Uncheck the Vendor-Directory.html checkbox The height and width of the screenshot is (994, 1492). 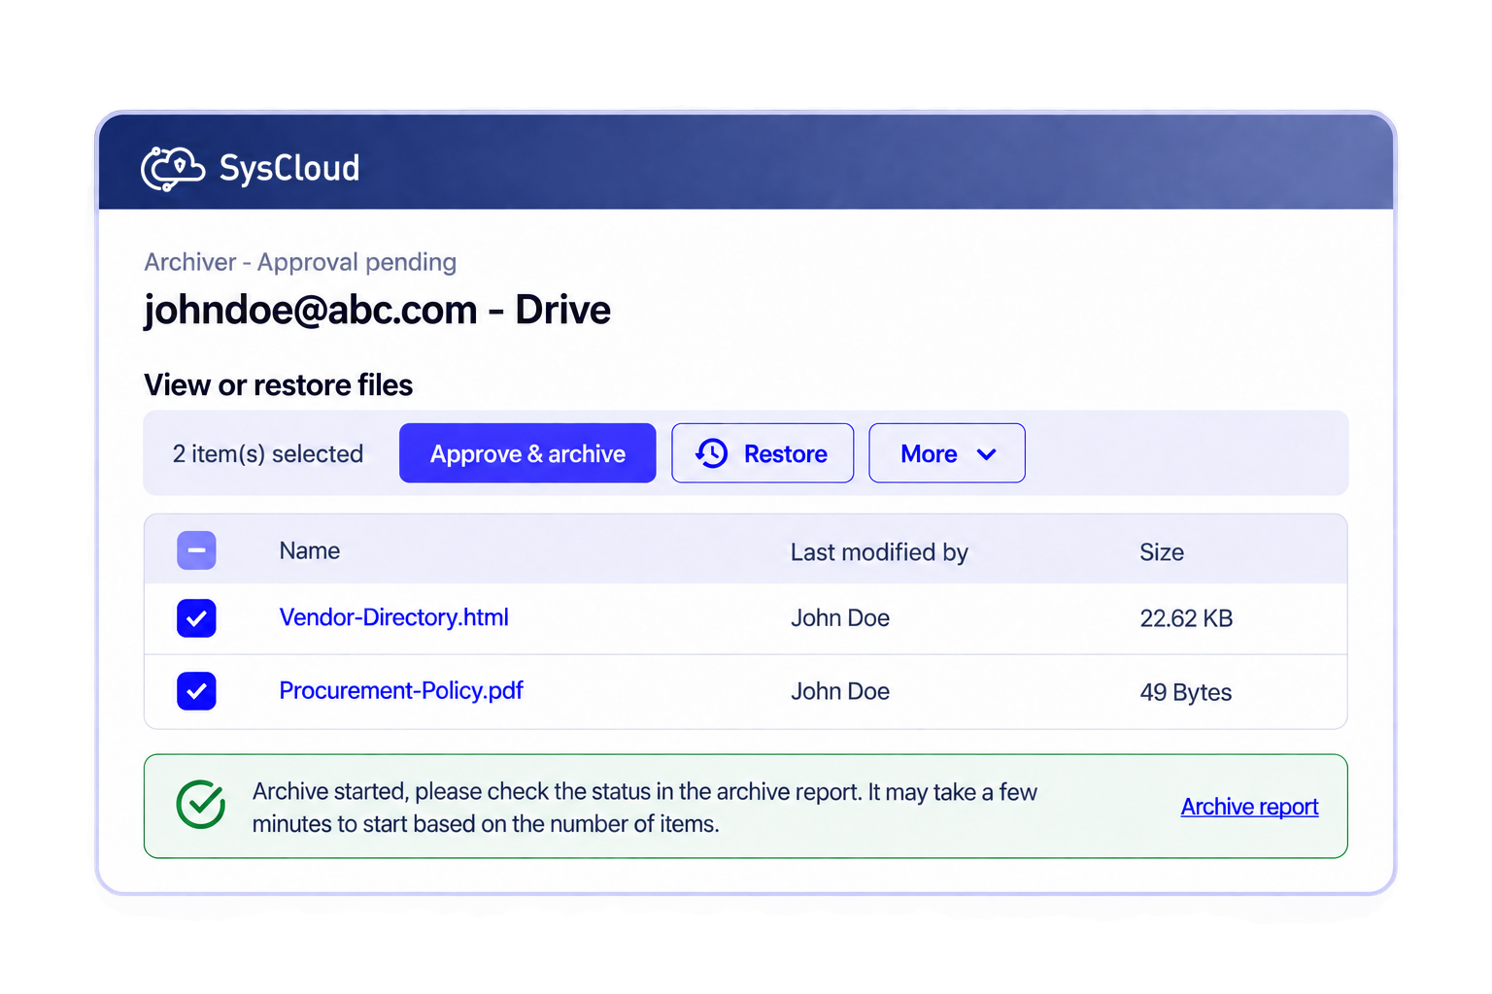click(x=196, y=618)
